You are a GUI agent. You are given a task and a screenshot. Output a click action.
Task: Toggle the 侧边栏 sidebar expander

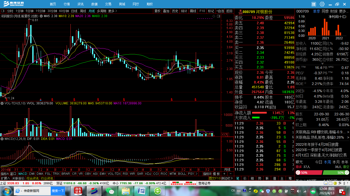coord(227,178)
